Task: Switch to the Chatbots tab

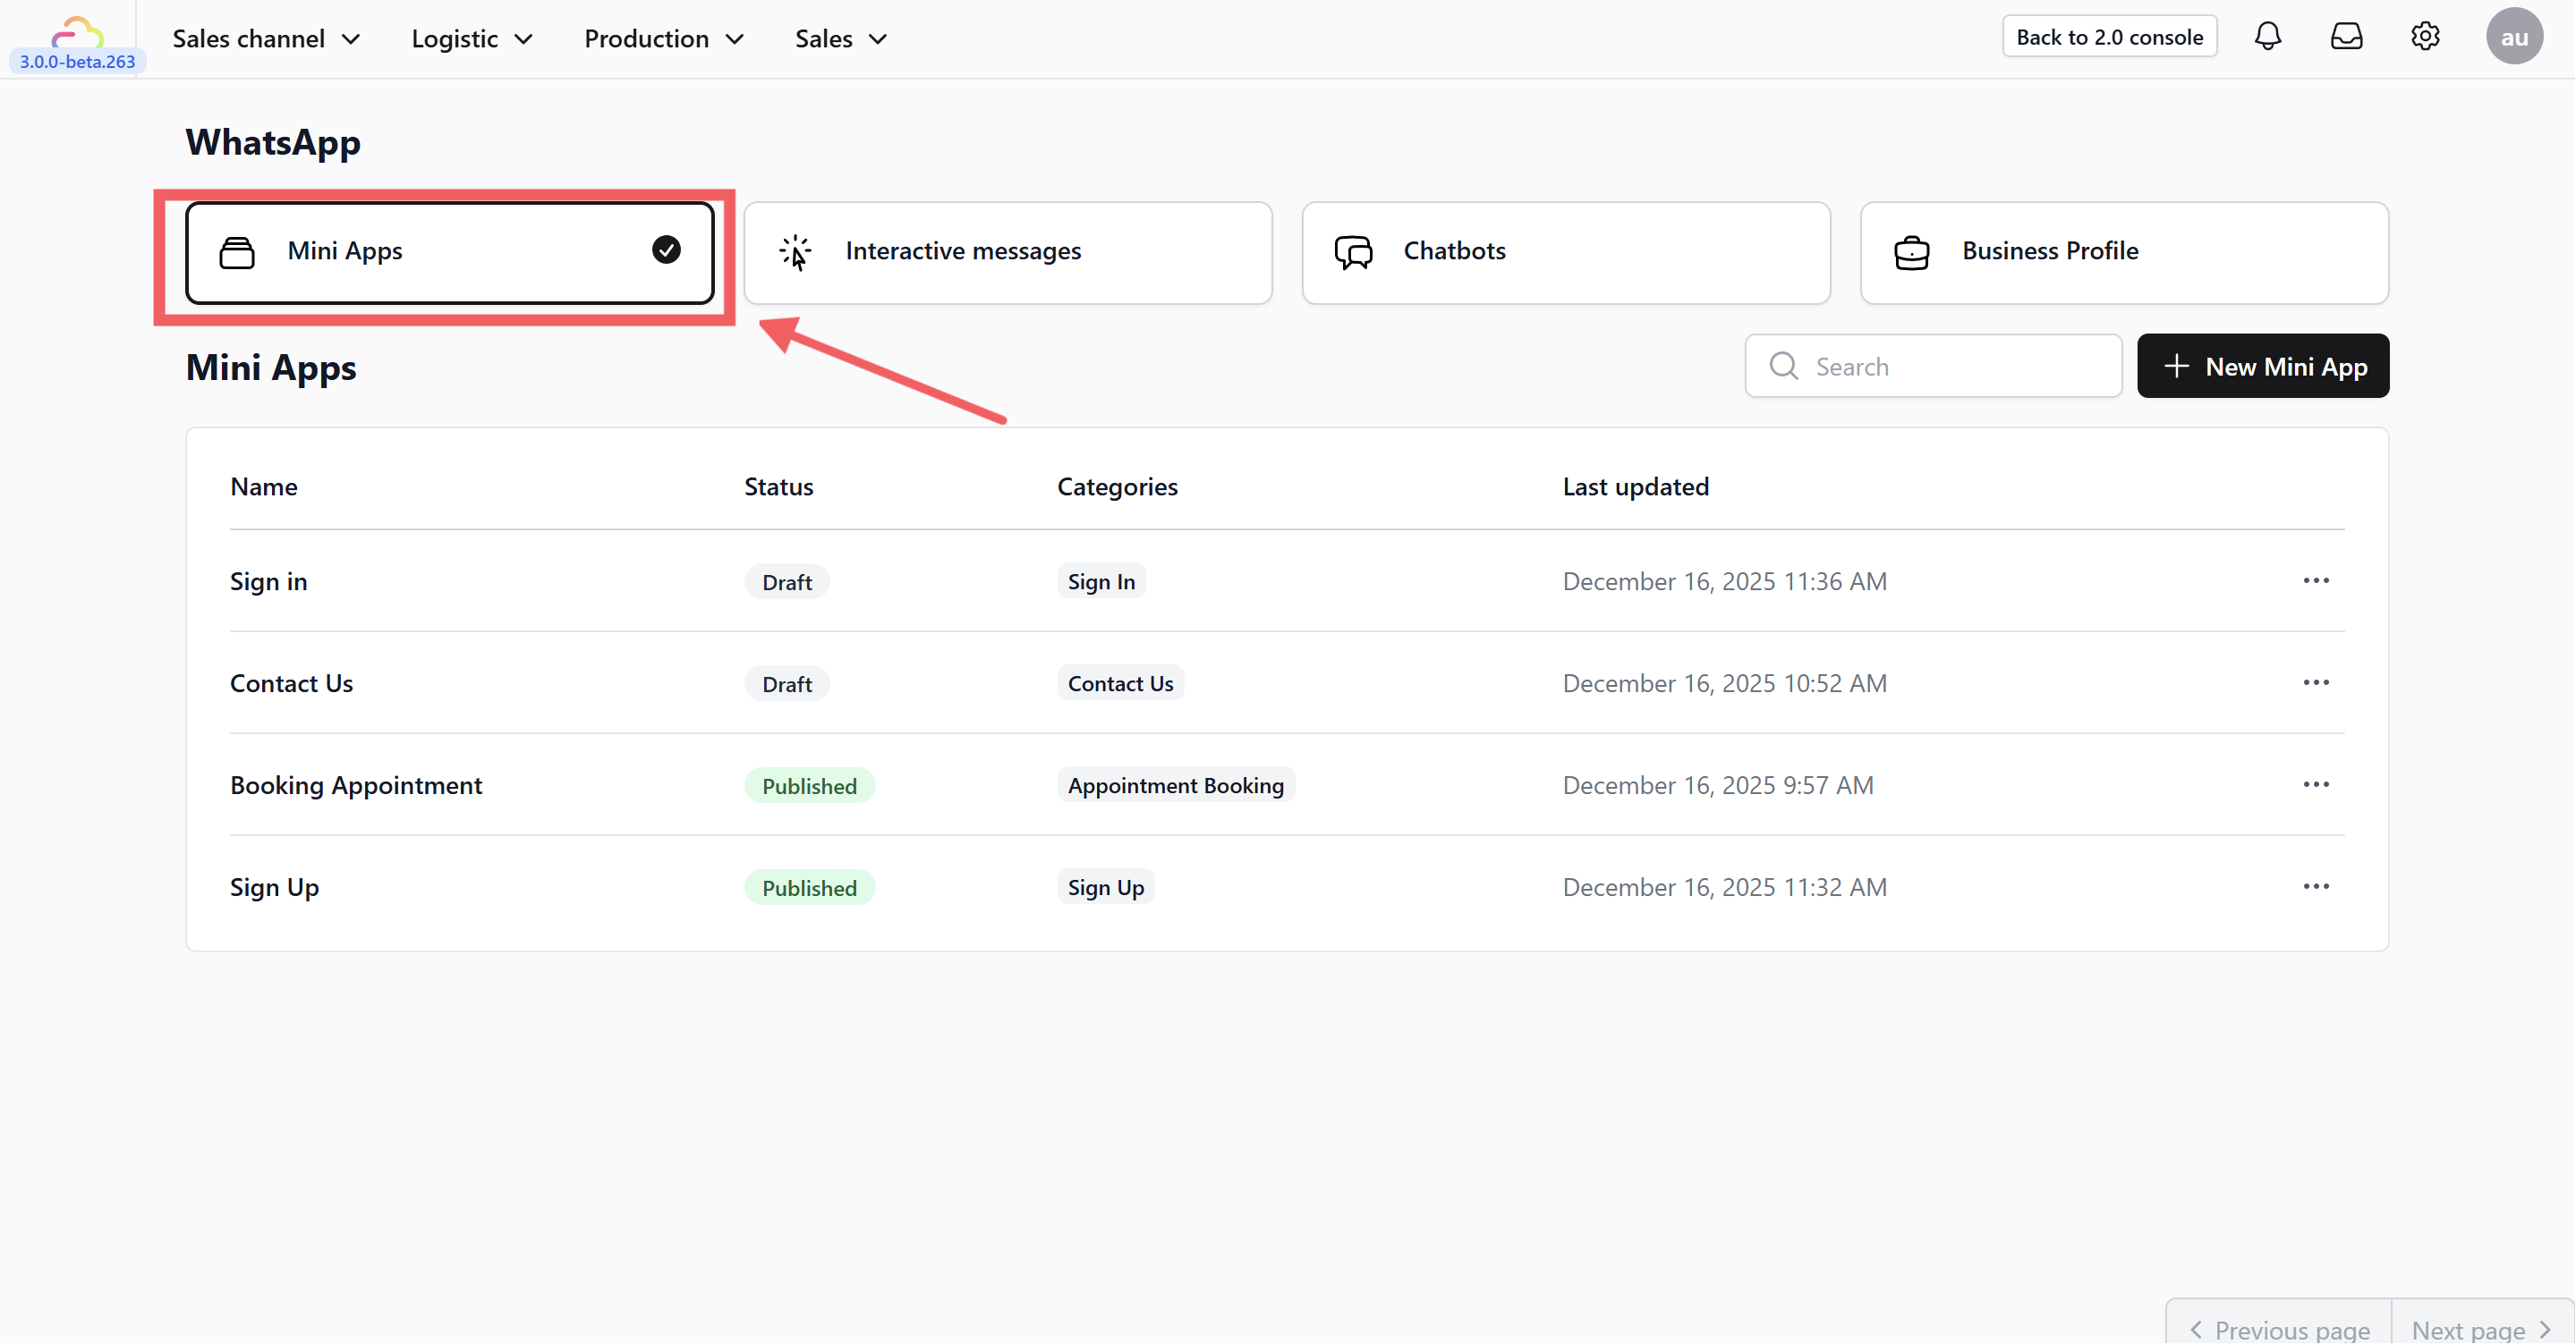Action: pyautogui.click(x=1566, y=253)
